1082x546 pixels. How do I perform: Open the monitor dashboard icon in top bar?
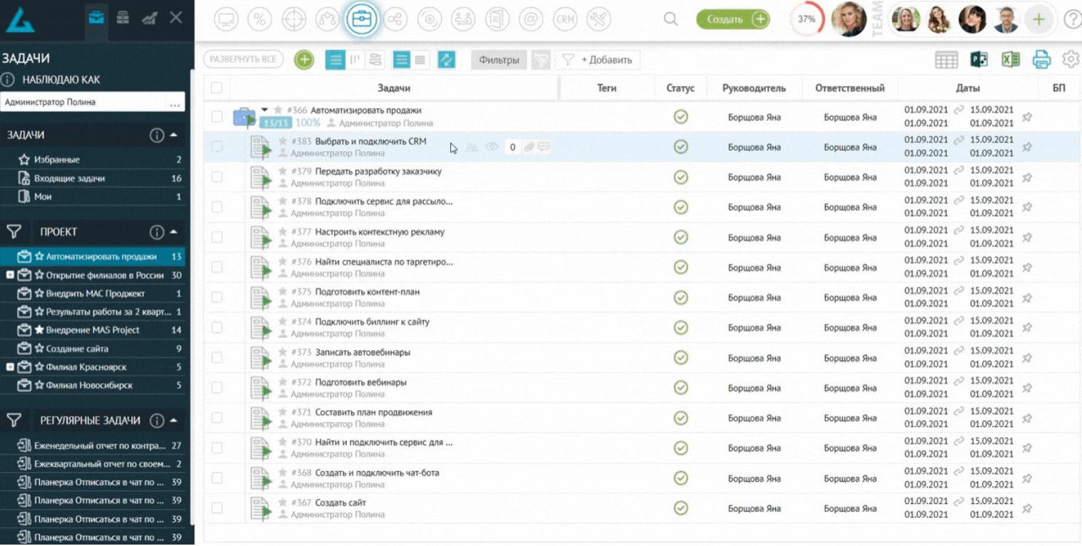coord(226,20)
